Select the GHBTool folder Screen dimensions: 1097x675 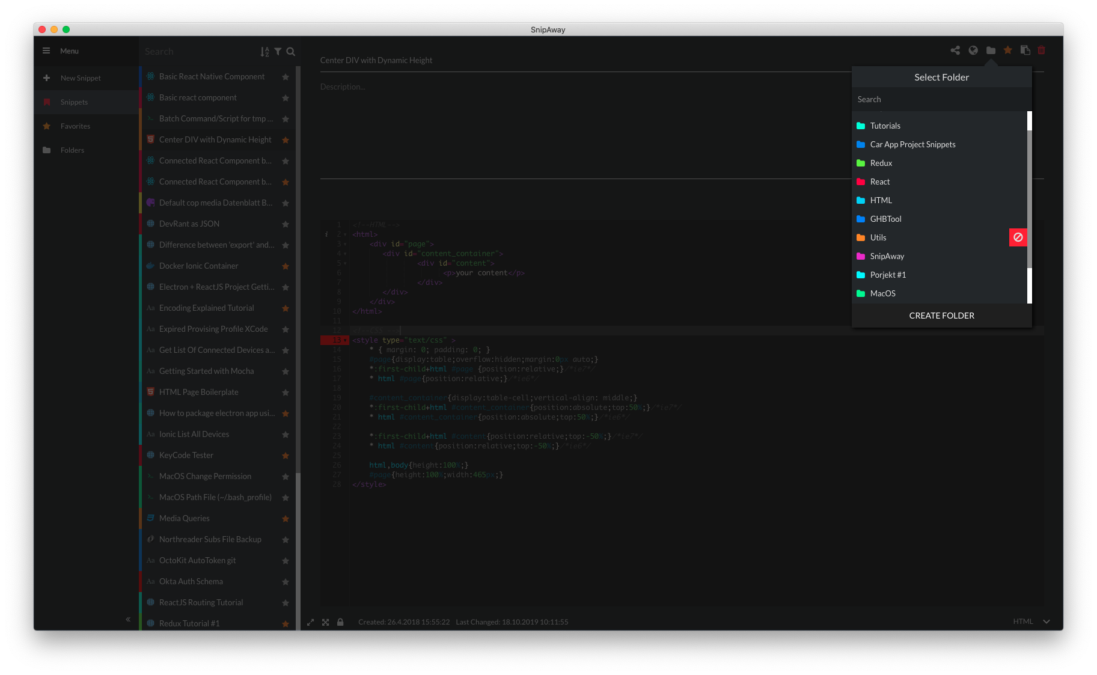click(939, 219)
